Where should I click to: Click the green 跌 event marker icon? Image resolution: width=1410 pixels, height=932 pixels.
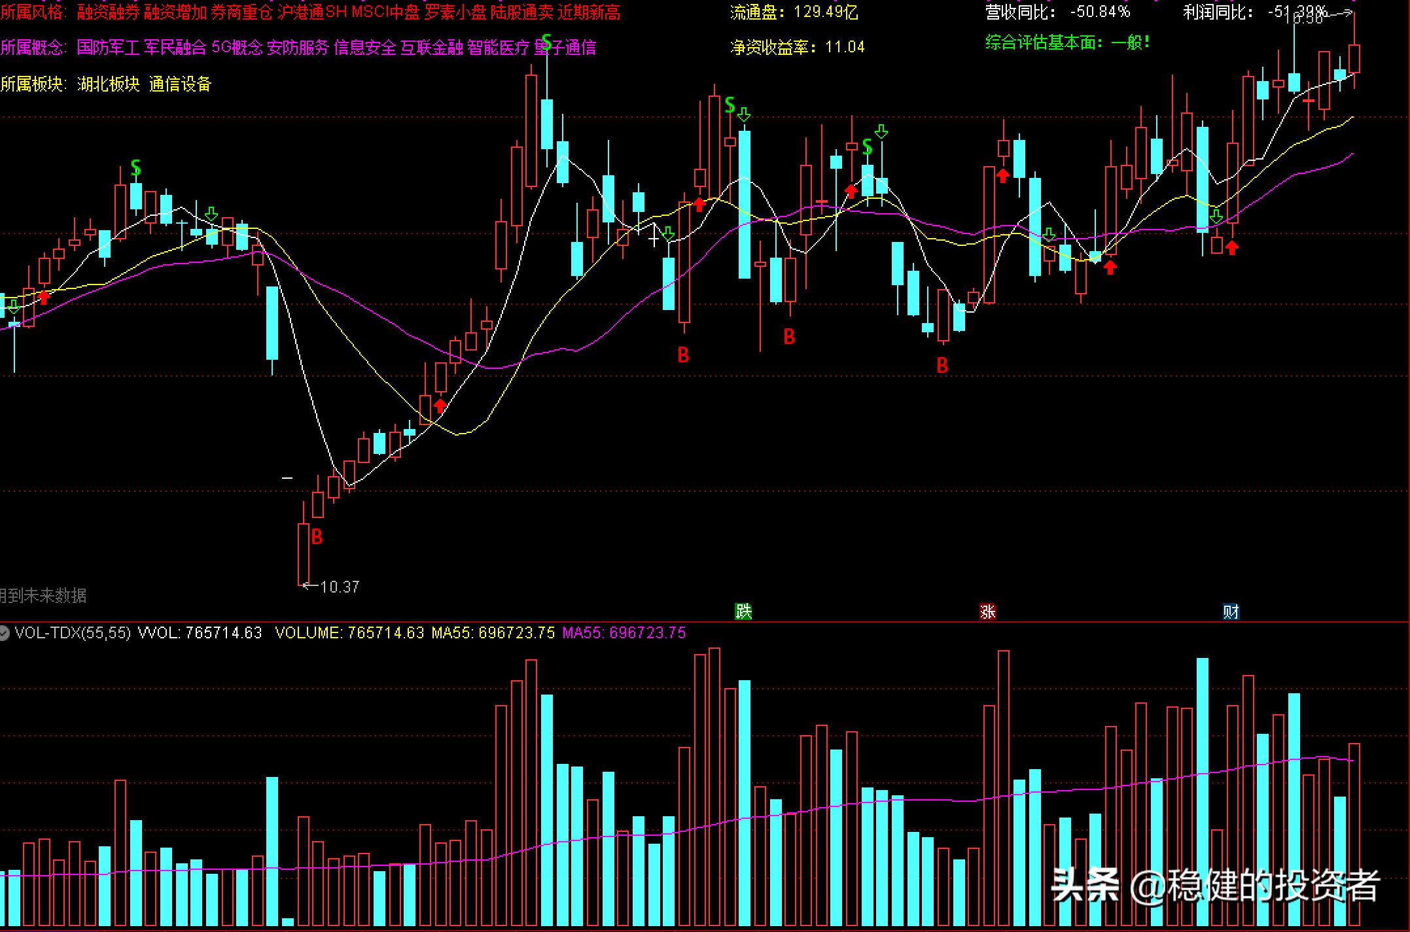743,612
